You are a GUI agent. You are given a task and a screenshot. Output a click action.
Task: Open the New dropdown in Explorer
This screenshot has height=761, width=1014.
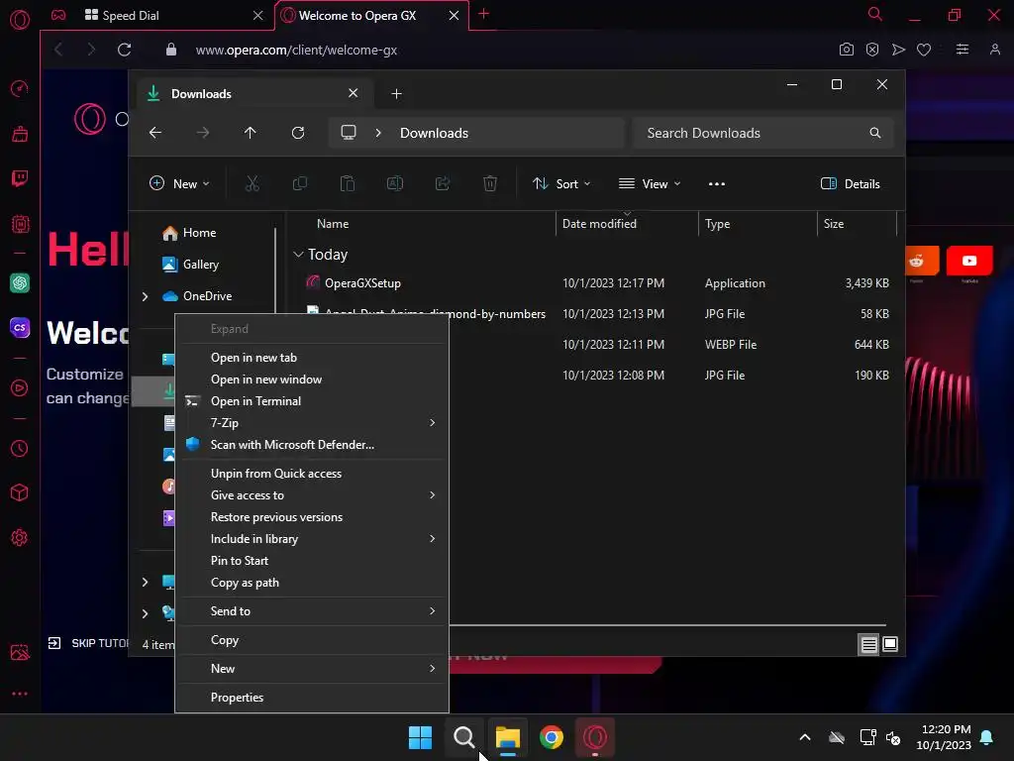click(179, 183)
